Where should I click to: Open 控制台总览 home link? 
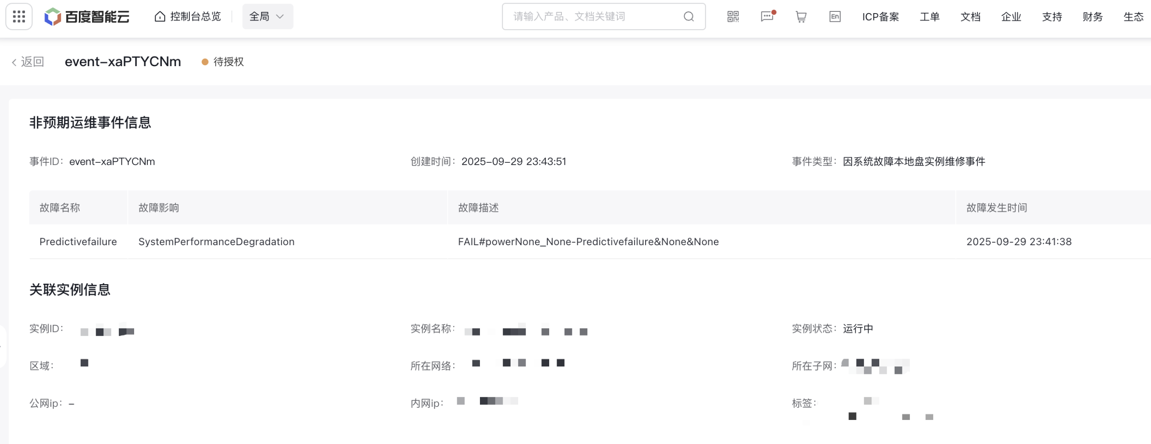pyautogui.click(x=188, y=17)
